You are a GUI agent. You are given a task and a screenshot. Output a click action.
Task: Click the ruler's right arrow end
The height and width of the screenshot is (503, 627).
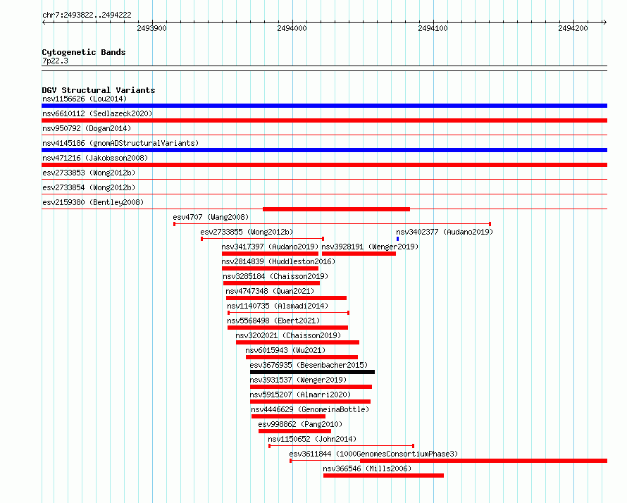point(605,22)
